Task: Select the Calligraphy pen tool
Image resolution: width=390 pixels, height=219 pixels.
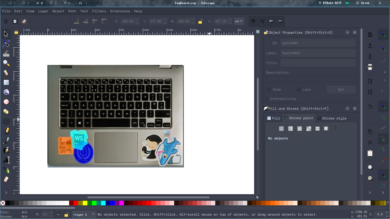Action: coord(6,150)
